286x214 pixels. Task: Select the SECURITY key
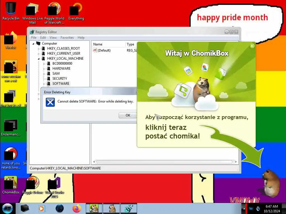[x=60, y=78]
